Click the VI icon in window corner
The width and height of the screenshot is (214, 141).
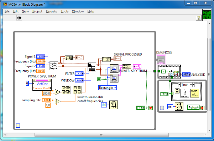207,15
